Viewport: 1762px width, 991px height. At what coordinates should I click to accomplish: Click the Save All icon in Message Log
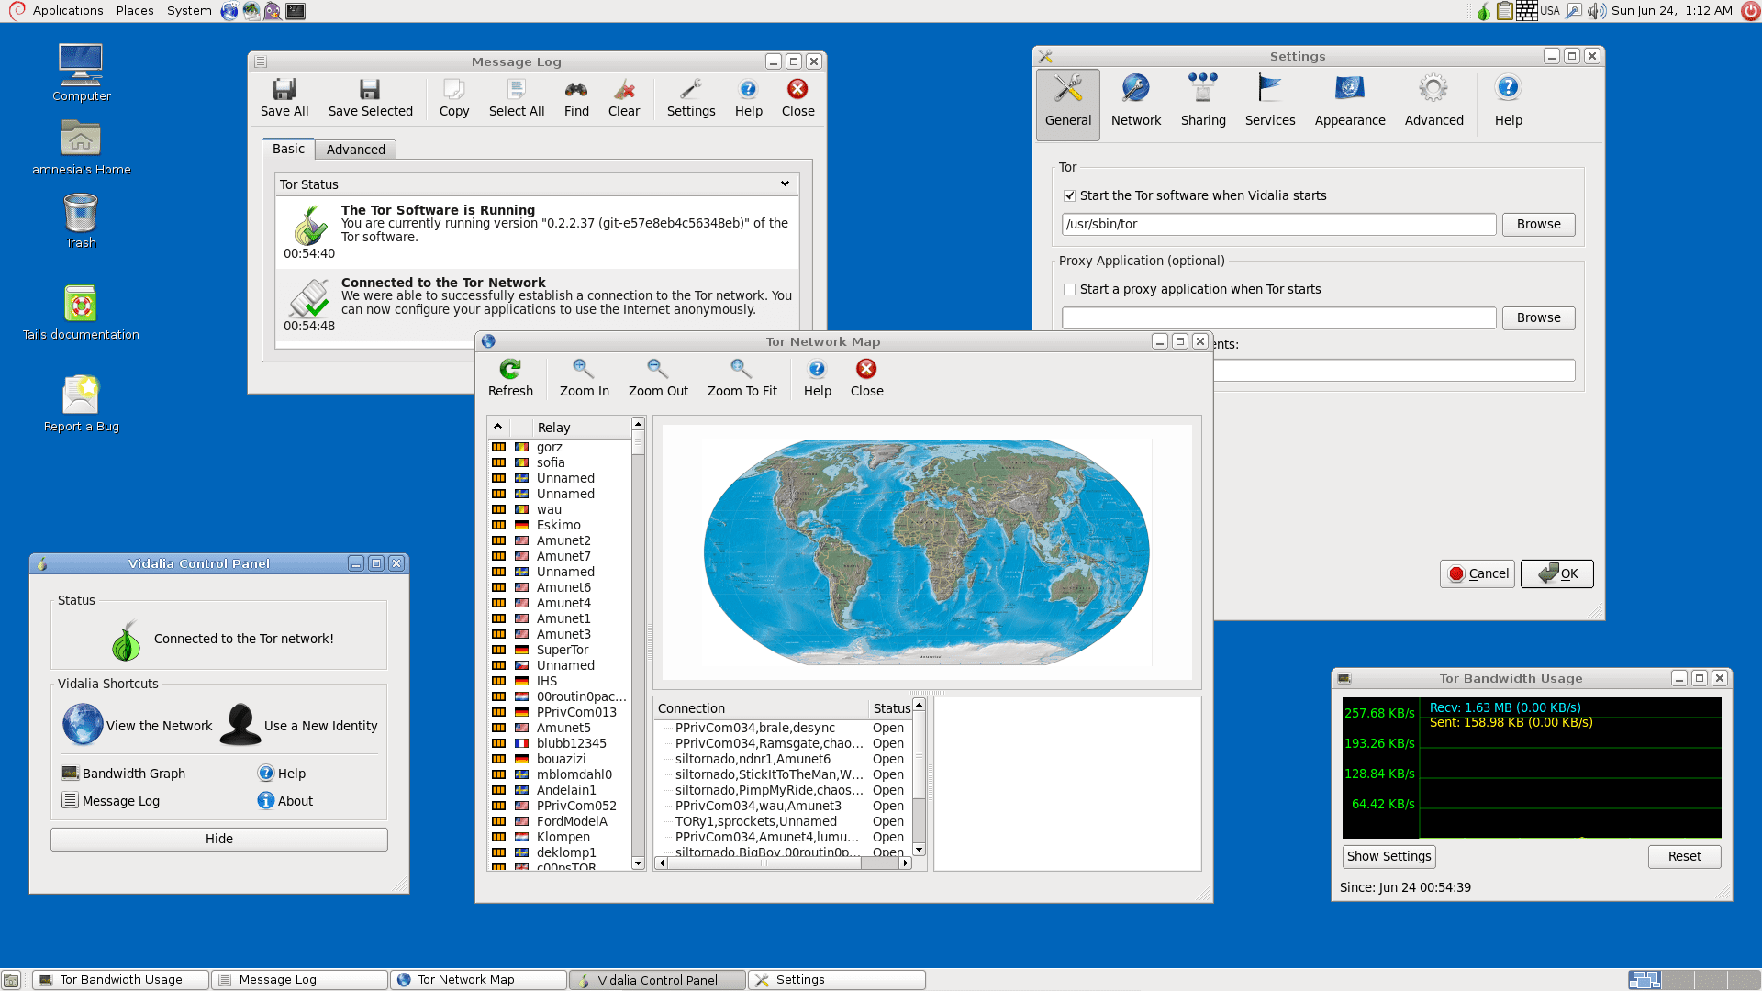[284, 96]
